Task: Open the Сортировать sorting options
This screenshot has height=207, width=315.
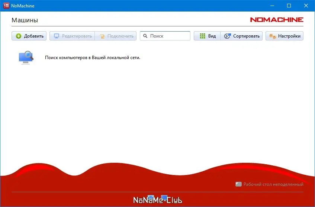Action: [242, 36]
